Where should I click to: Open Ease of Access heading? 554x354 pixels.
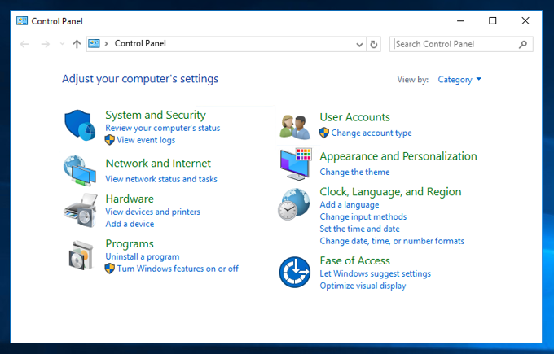[x=354, y=261]
